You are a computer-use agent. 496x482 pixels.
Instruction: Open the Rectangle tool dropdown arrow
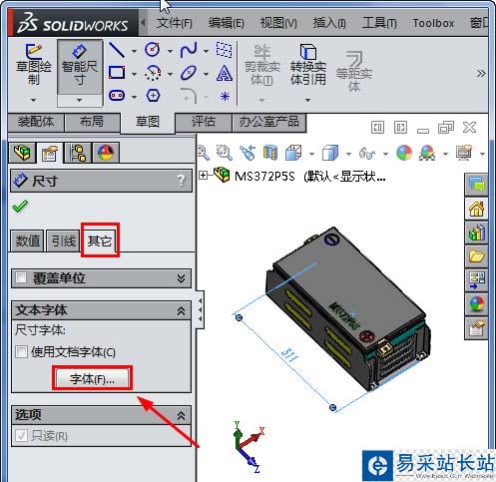pyautogui.click(x=134, y=74)
